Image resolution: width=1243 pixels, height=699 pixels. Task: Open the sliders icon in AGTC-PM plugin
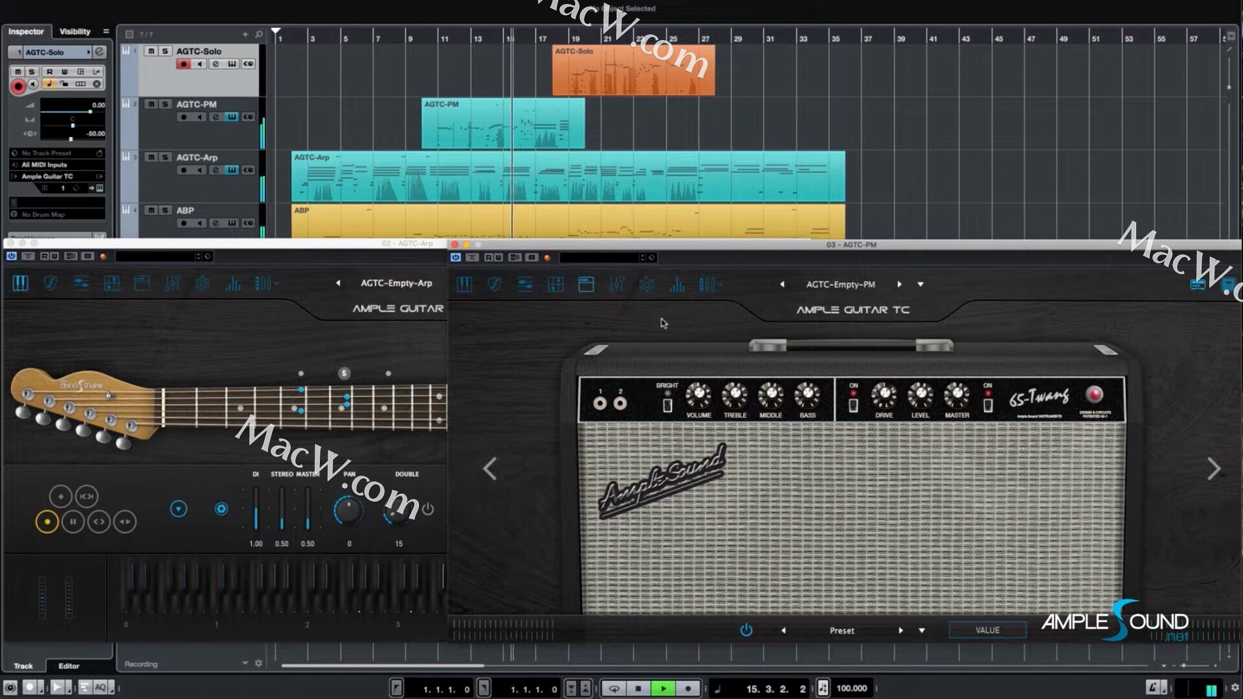[525, 285]
